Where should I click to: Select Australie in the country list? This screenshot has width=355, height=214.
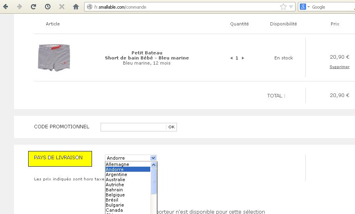pyautogui.click(x=128, y=180)
